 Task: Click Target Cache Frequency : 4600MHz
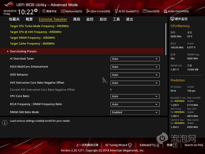coord(32,44)
